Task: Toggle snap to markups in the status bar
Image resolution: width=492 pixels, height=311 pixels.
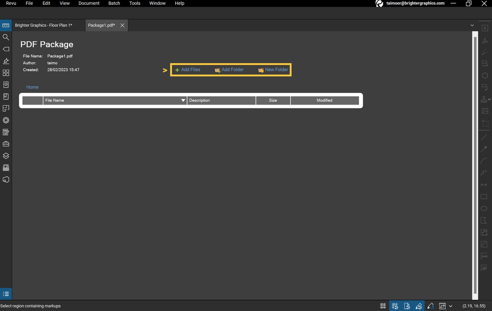Action: click(419, 305)
